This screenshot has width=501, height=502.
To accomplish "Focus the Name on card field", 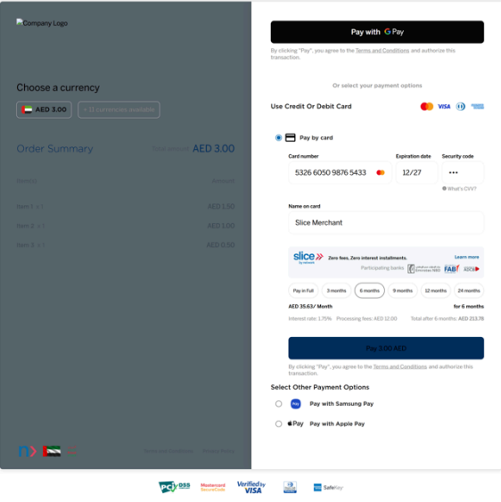I will (x=386, y=223).
